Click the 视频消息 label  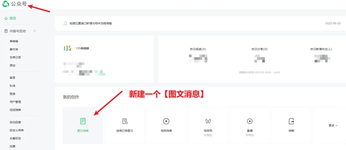[x=166, y=131]
